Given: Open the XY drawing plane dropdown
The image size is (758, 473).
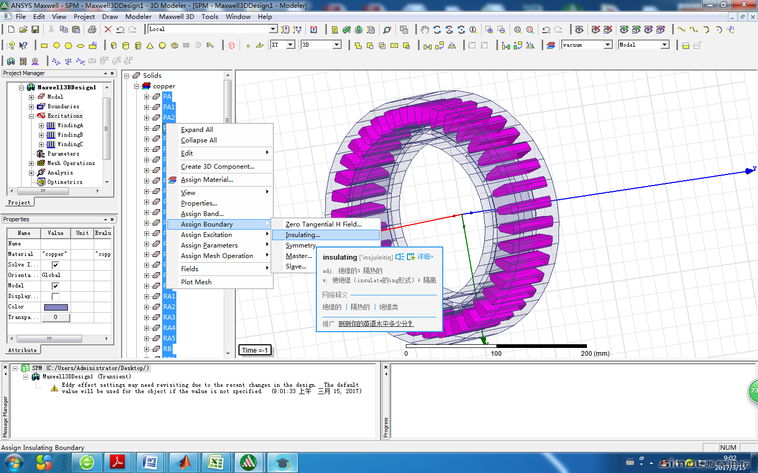Looking at the screenshot, I should [x=291, y=45].
